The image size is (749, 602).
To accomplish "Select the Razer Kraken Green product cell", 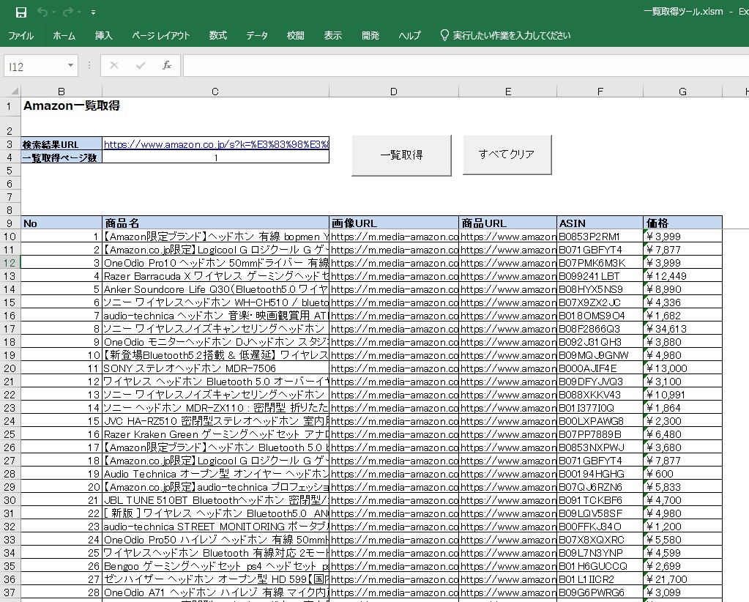I will (x=215, y=434).
